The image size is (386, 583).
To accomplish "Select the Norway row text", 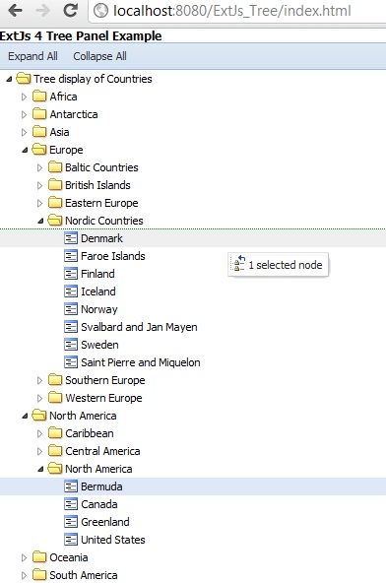I will (98, 309).
